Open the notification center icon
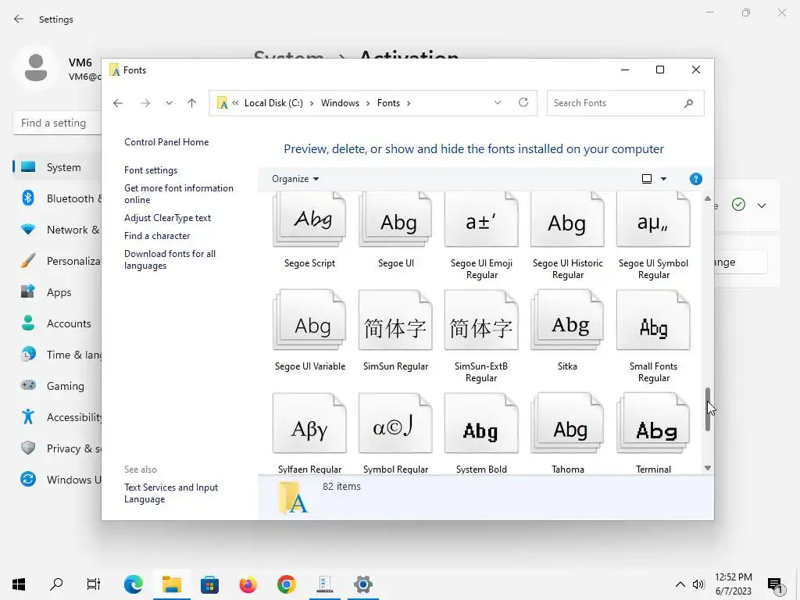The width and height of the screenshot is (800, 600). point(777,585)
